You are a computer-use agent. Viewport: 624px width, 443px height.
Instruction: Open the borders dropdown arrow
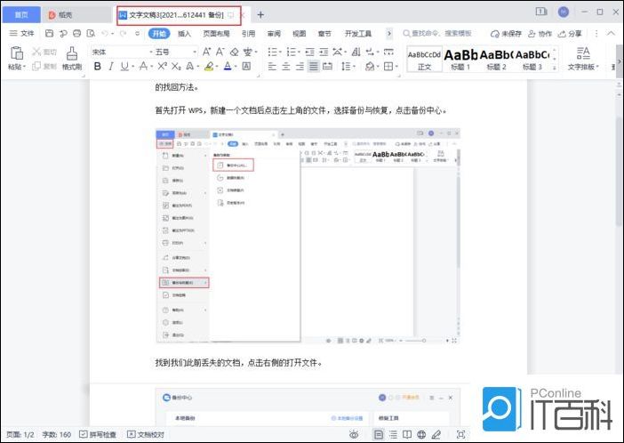point(397,67)
